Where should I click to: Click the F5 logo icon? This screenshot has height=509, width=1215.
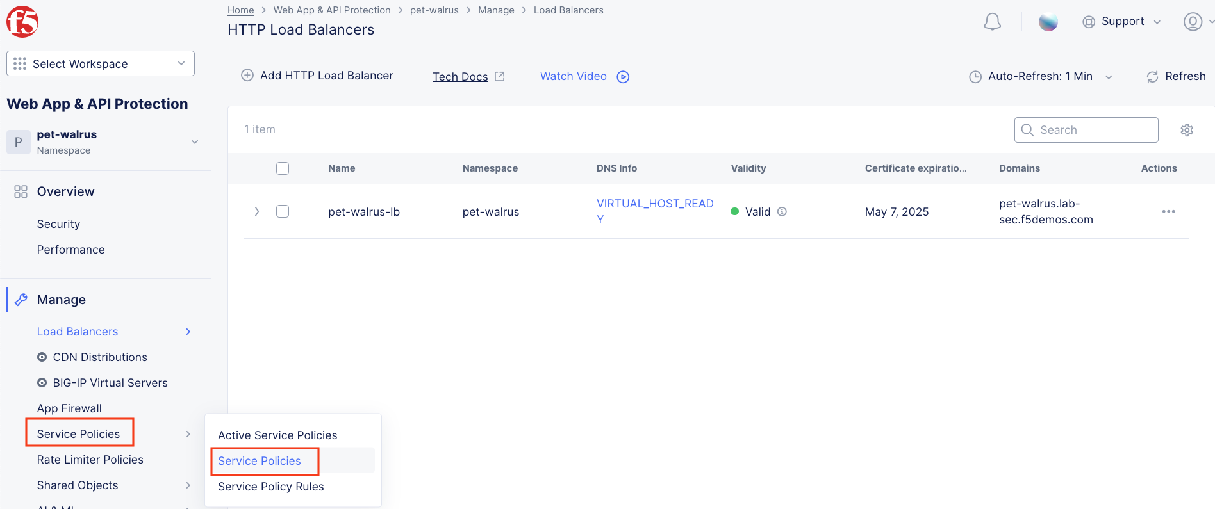[x=22, y=22]
